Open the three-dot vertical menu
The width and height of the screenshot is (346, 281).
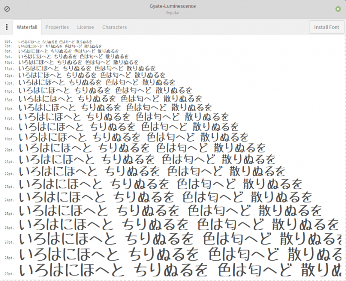[6, 27]
